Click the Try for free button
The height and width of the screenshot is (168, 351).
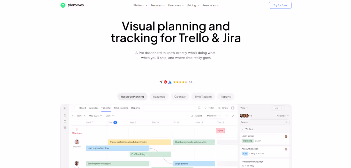(x=280, y=5)
